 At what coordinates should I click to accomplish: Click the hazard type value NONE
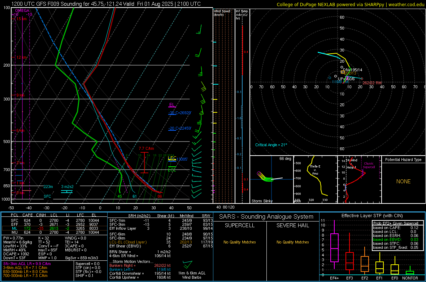(x=403, y=182)
